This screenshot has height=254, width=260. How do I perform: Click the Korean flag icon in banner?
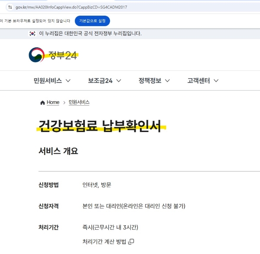click(x=32, y=33)
